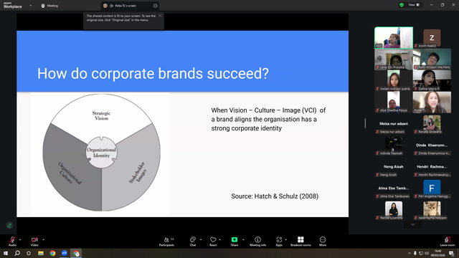
Task: Select the Meeting tab
Action: point(49,6)
